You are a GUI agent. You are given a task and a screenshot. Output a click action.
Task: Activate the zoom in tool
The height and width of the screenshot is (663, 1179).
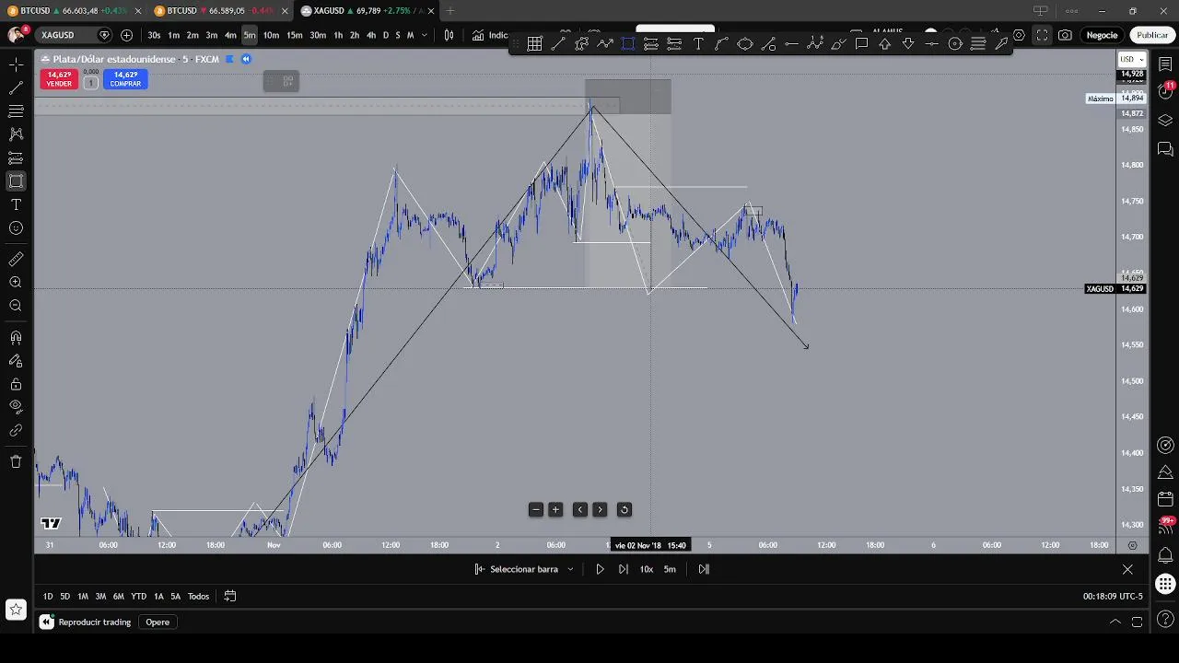[16, 283]
